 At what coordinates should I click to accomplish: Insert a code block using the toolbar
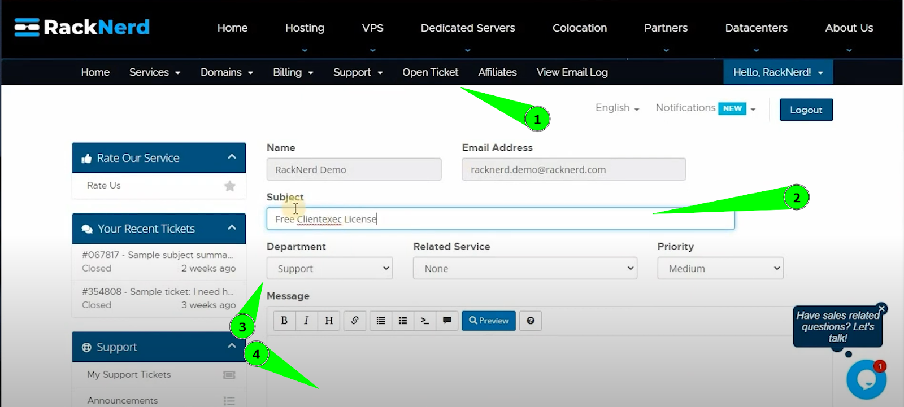click(425, 321)
